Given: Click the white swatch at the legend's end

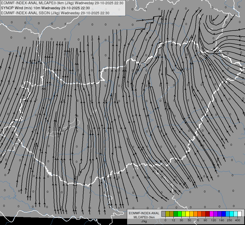Looking at the screenshot, I should click(240, 214).
